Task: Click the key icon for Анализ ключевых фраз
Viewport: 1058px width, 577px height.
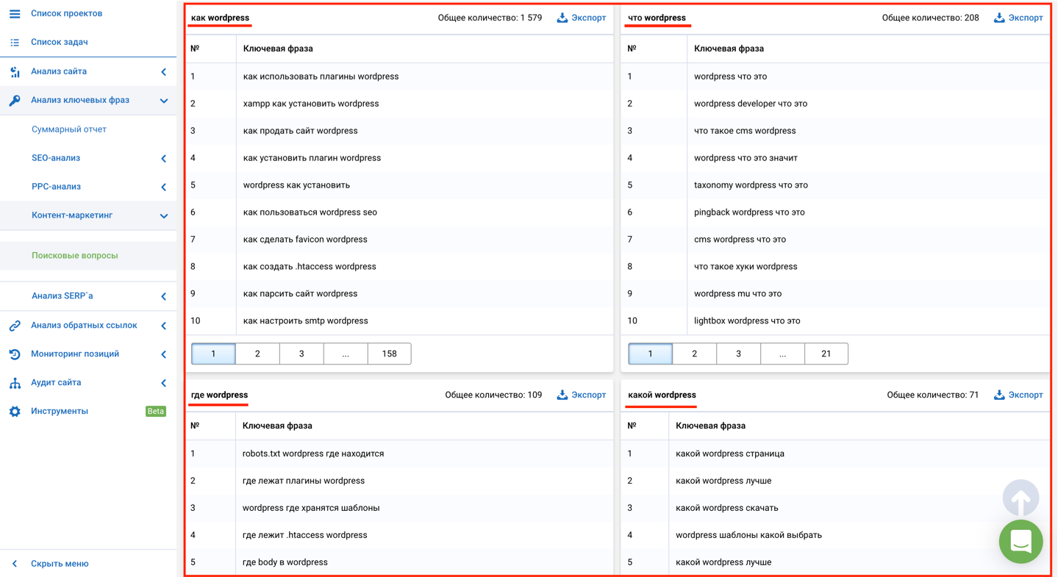Action: 15,101
